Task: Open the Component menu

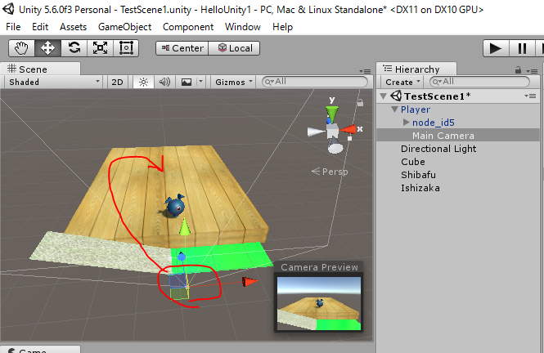Action: 188,27
